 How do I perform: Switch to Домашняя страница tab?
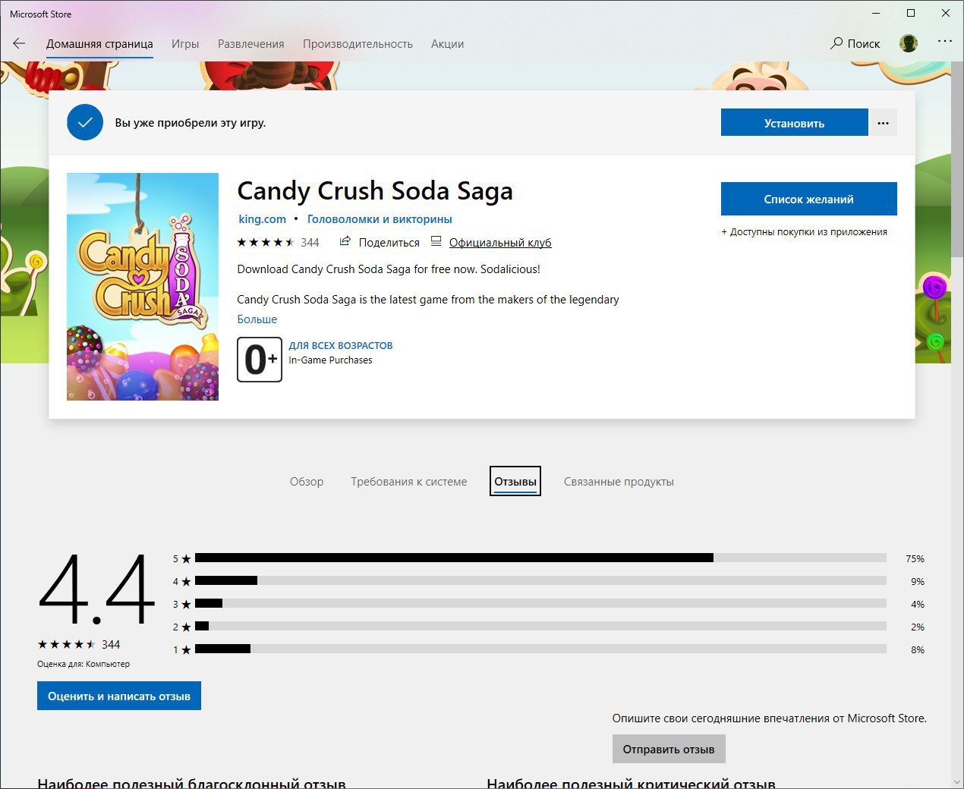point(99,44)
